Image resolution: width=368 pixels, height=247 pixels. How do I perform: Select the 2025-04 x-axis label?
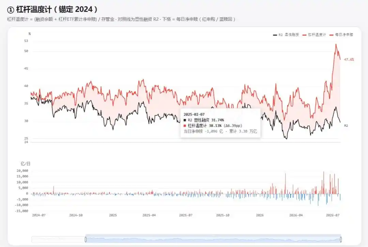click(x=149, y=215)
